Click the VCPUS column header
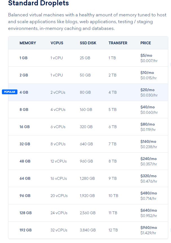Image resolution: width=171 pixels, height=243 pixels. click(57, 43)
